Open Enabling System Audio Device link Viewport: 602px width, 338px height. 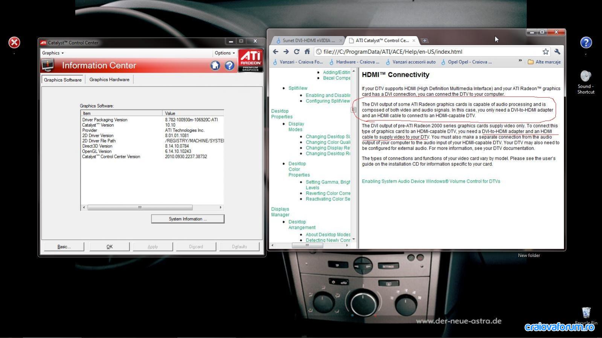click(431, 181)
